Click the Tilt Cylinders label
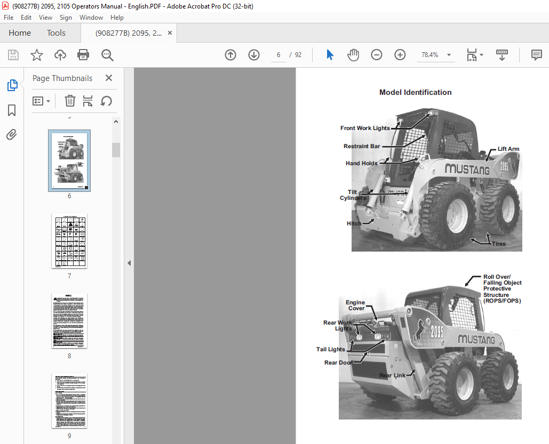Viewport: 549px width, 444px height. [x=353, y=195]
